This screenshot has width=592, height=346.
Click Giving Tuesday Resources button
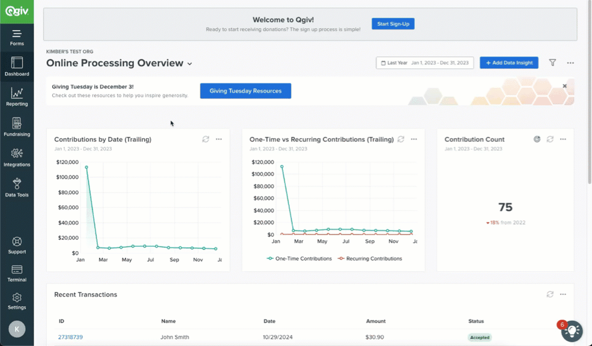246,91
